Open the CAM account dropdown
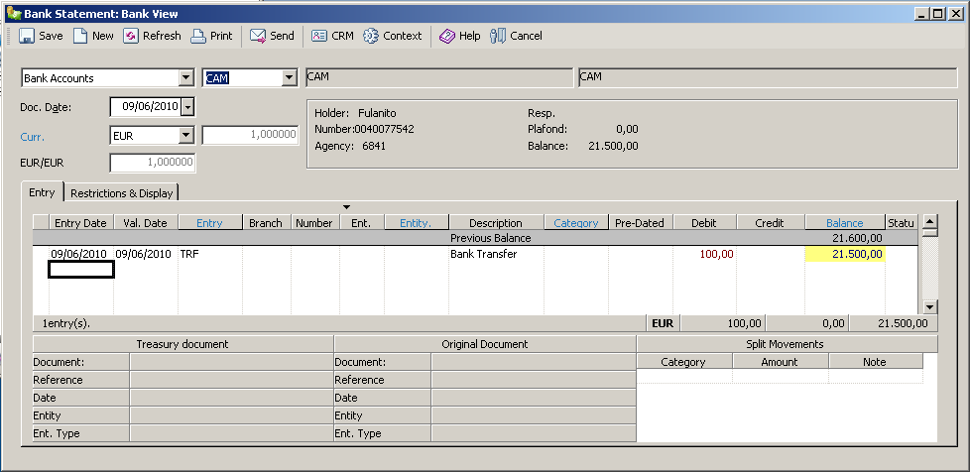This screenshot has width=970, height=472. pyautogui.click(x=289, y=78)
